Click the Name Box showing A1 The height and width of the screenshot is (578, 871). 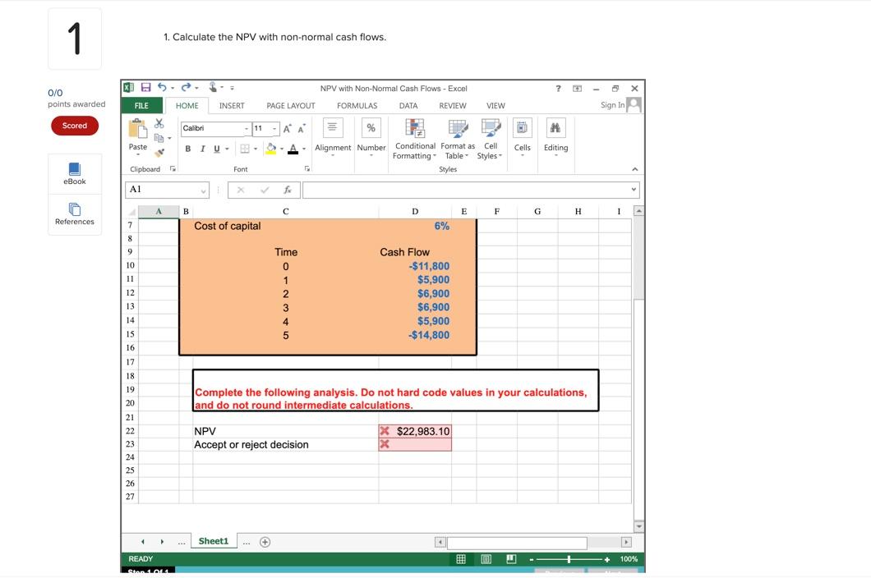coord(163,189)
